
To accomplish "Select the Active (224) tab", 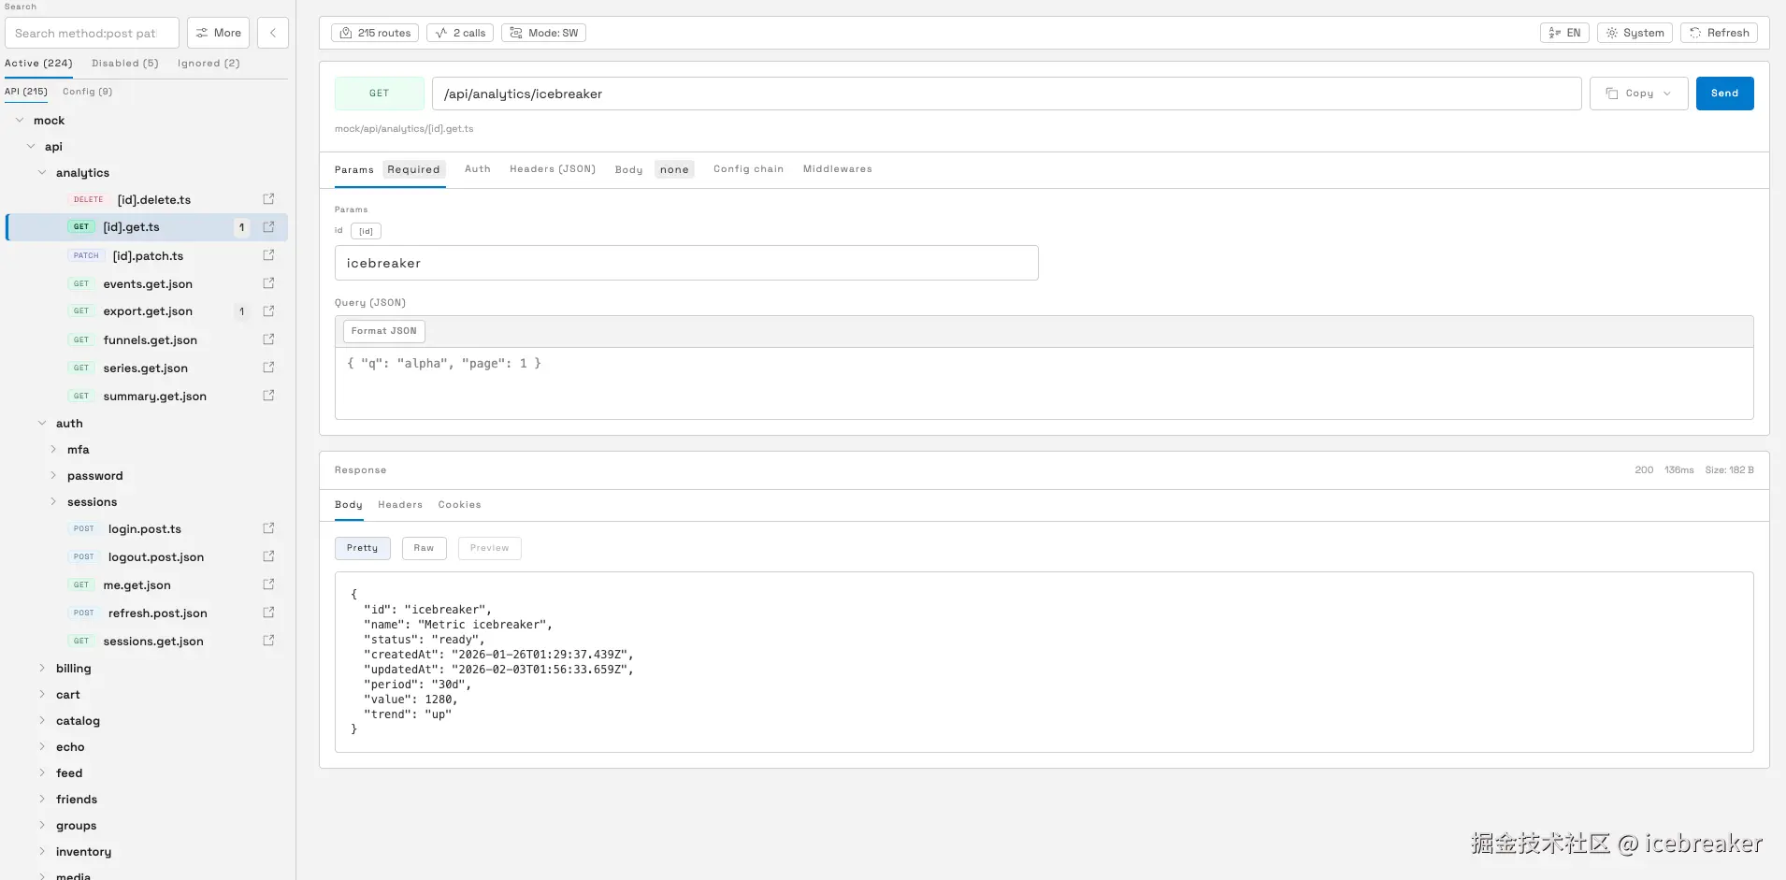I will 38,64.
